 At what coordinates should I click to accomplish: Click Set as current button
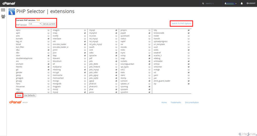pos(49,24)
